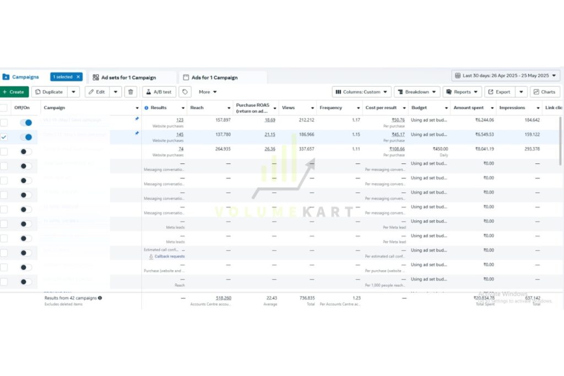564x376 pixels.
Task: Click the ₹6,549.53 amount spent cell
Action: pyautogui.click(x=484, y=134)
